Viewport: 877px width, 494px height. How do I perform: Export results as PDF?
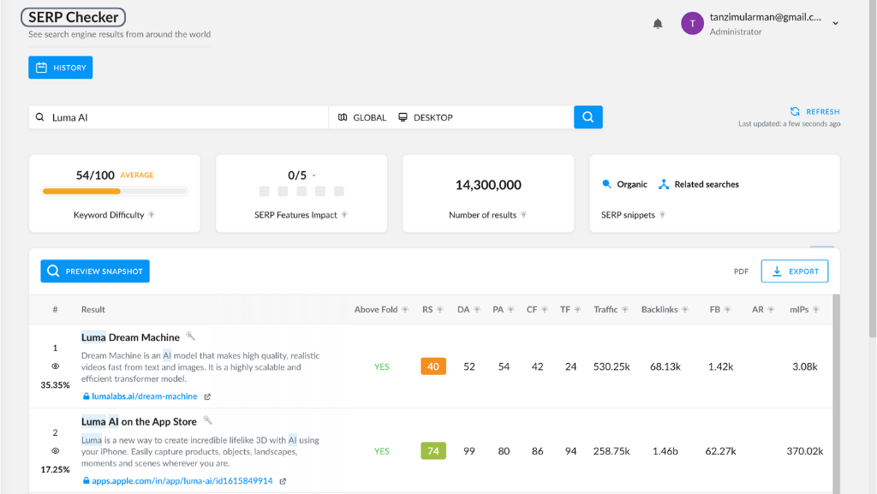(741, 271)
